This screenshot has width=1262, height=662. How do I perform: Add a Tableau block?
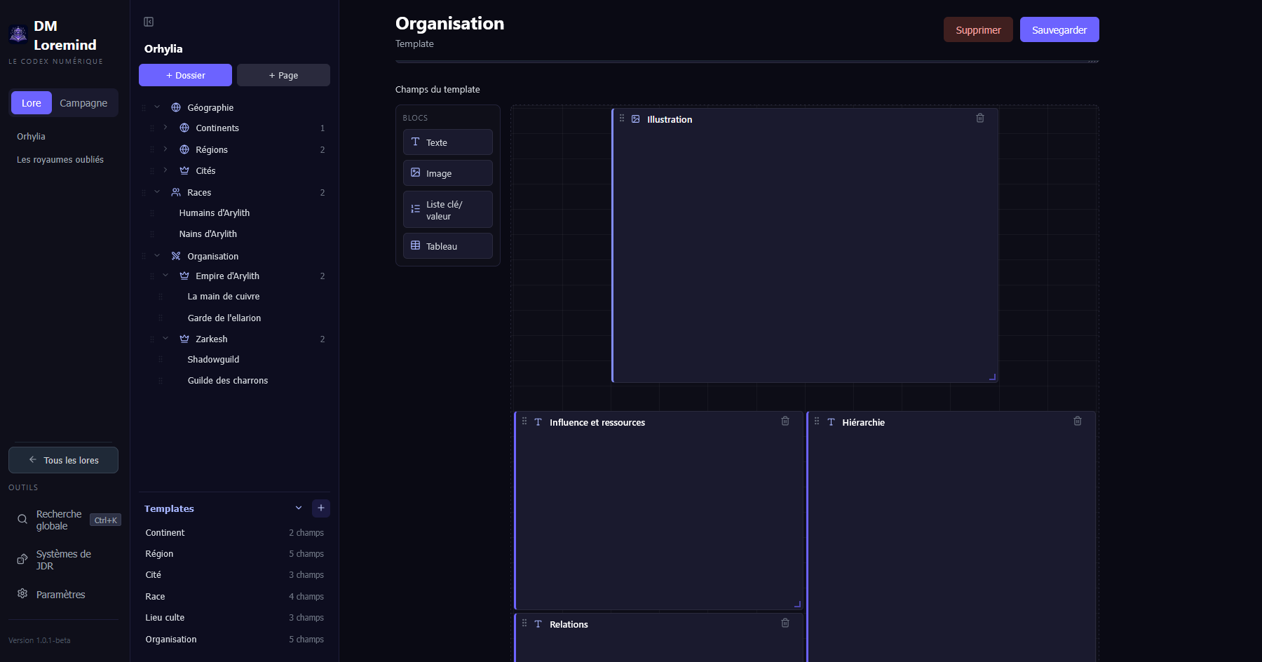[x=448, y=246]
